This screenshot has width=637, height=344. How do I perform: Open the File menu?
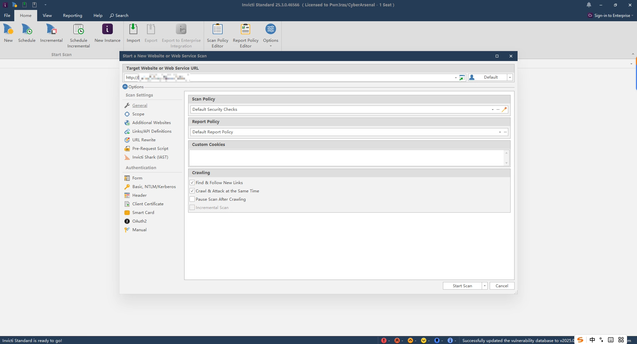(x=7, y=15)
